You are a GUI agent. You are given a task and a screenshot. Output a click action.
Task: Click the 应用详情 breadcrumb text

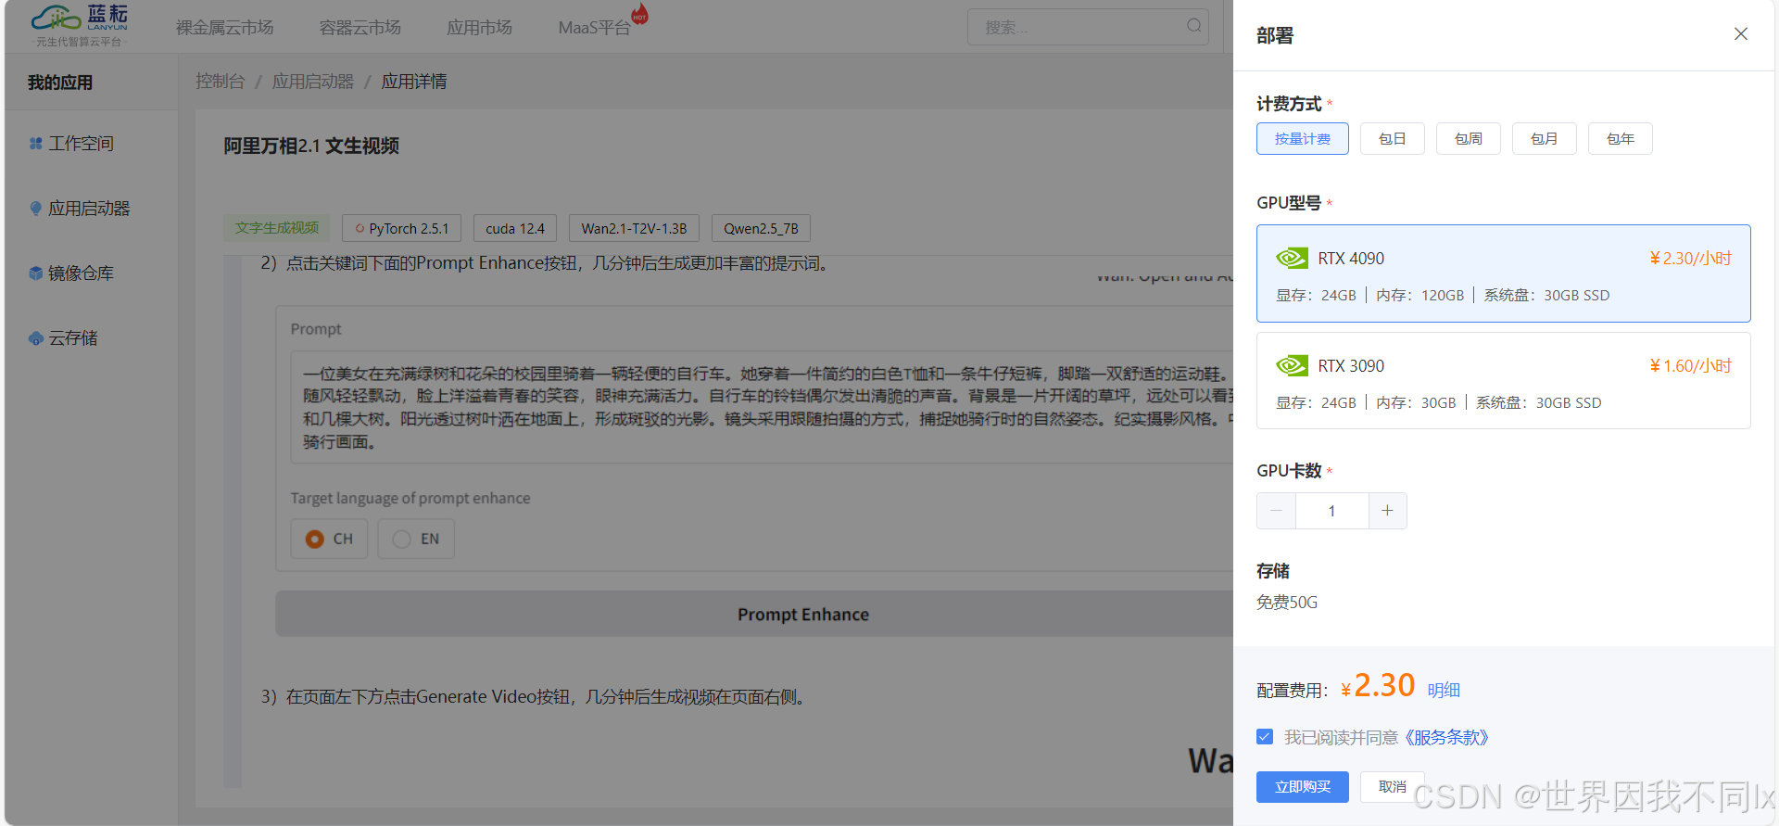pyautogui.click(x=414, y=82)
